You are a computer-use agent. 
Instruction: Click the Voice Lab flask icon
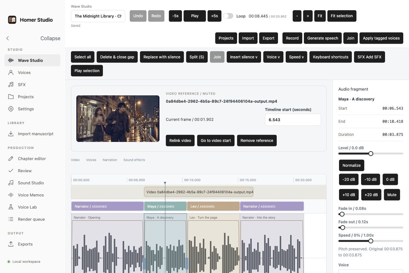[11, 207]
